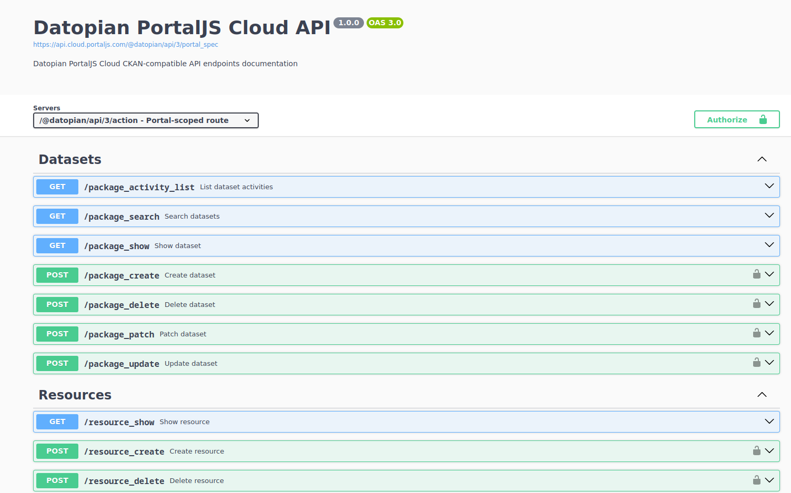This screenshot has width=791, height=493.
Task: Click POST badge of /package_delete
Action: coord(57,304)
